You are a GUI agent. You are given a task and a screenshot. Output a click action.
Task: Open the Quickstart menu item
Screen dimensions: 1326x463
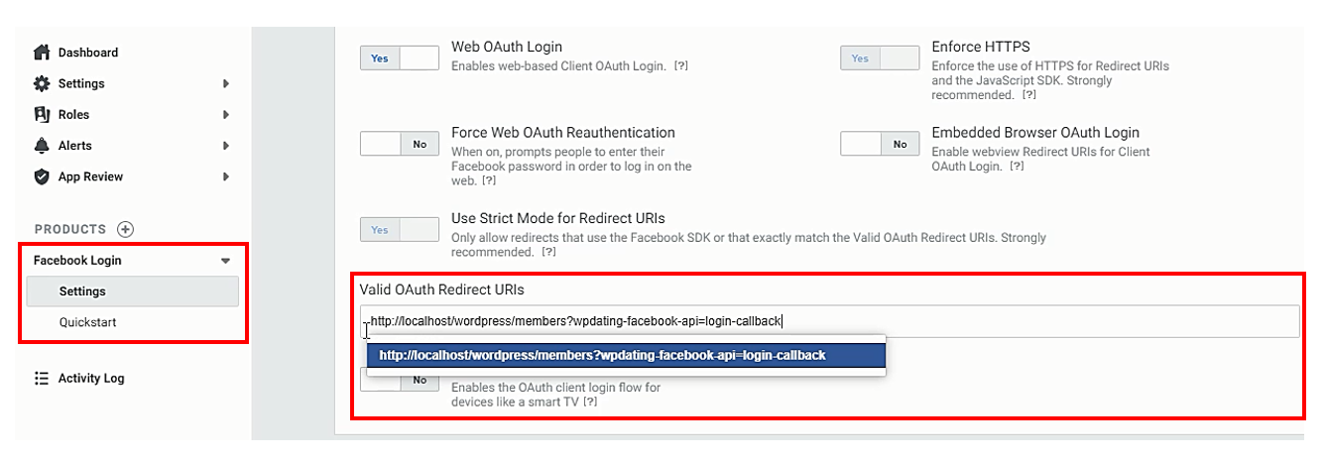[87, 322]
